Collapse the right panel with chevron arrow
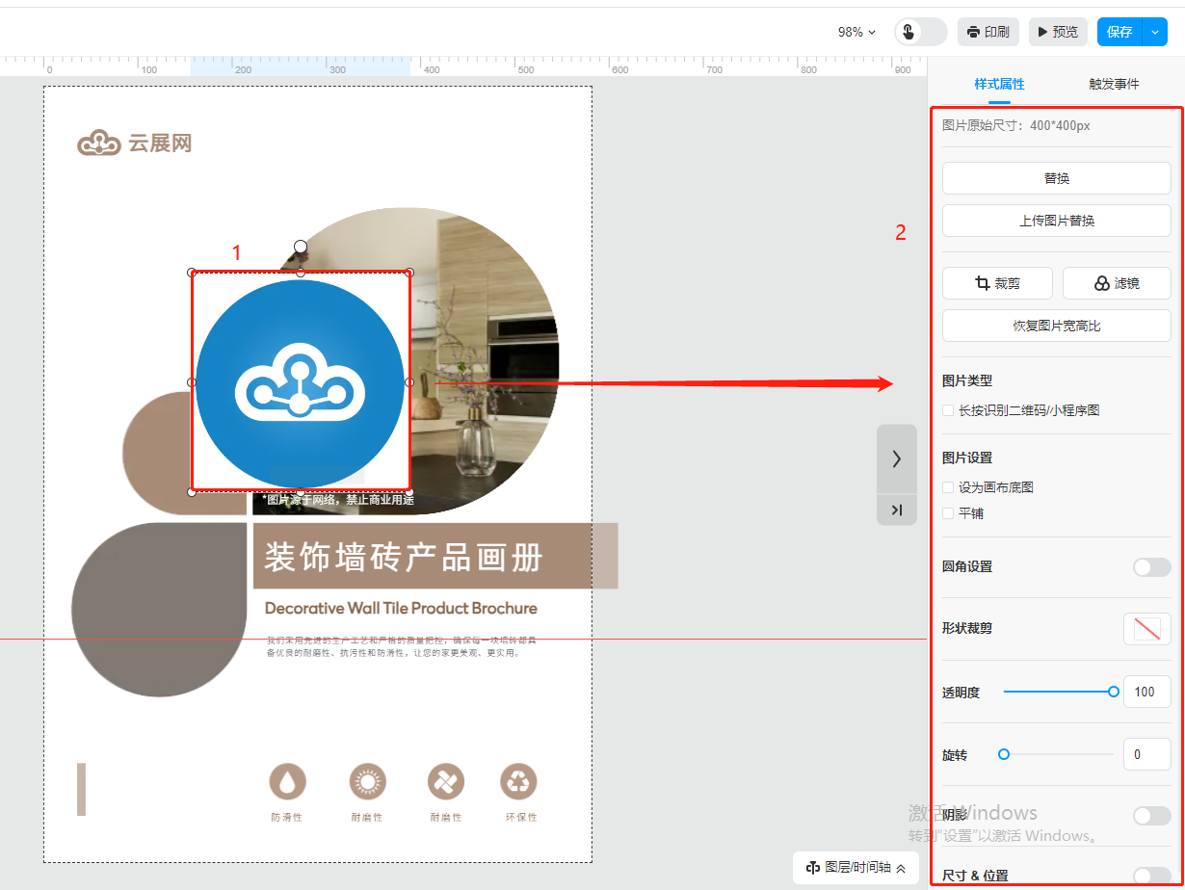The height and width of the screenshot is (890, 1185). [x=896, y=458]
